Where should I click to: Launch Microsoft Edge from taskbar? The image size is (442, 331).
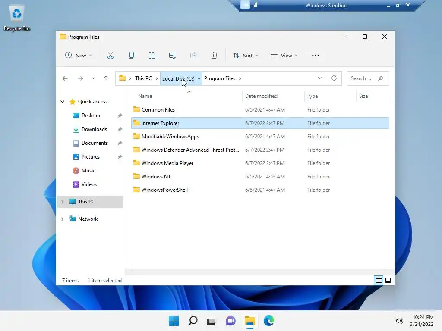(x=269, y=321)
